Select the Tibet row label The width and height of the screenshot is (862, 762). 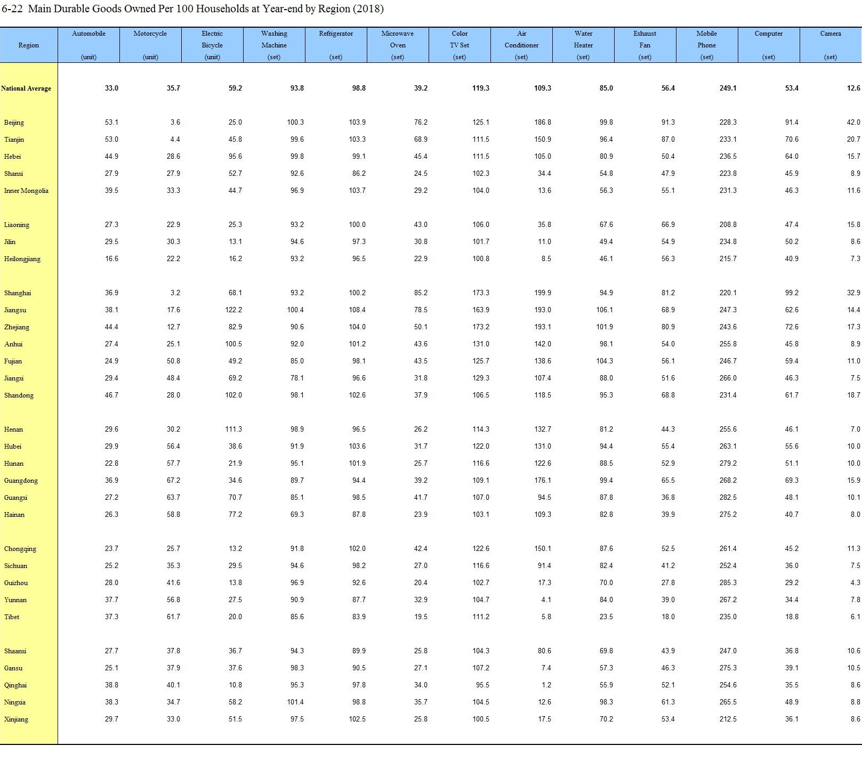[12, 617]
